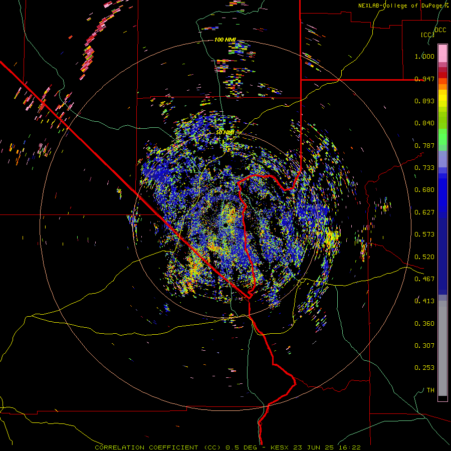Click the 0.893 legend value
The height and width of the screenshot is (451, 451).
click(424, 101)
